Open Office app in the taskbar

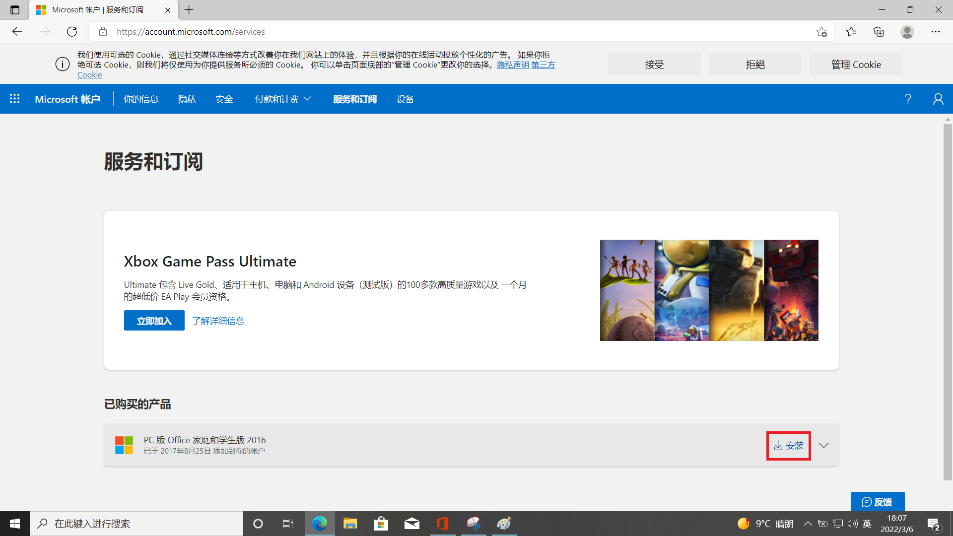pyautogui.click(x=443, y=524)
